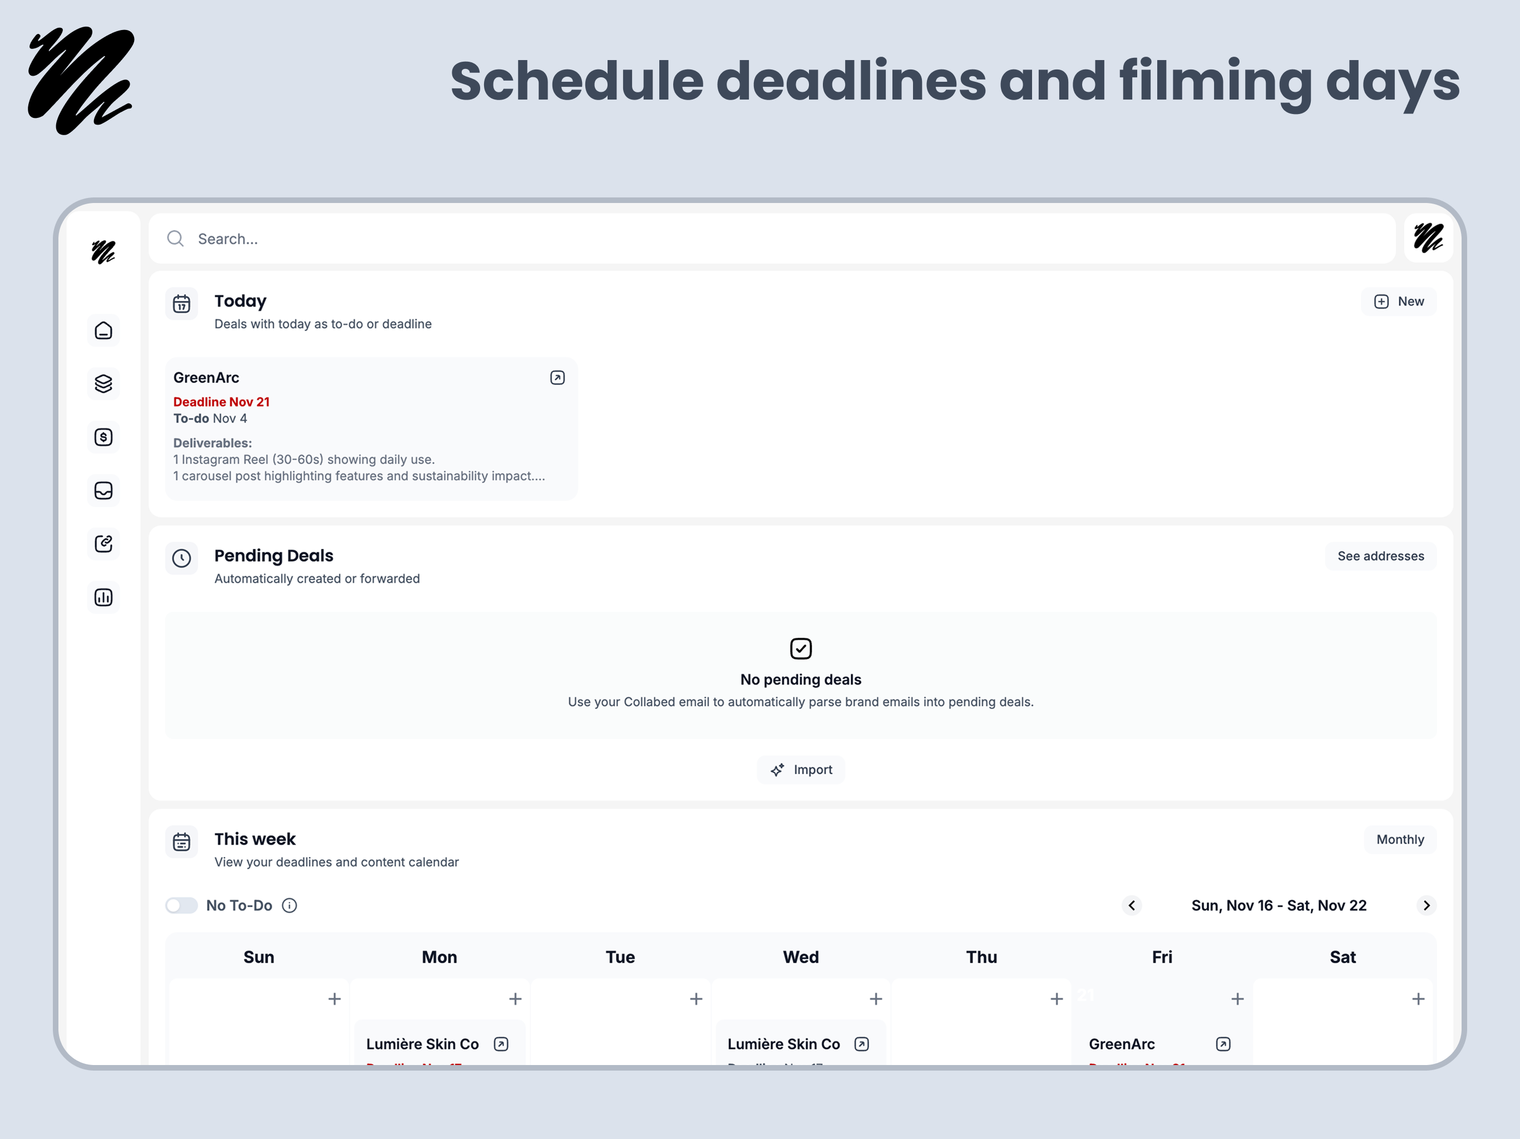Click the To-do Nov 4 text
1520x1139 pixels.
point(210,418)
